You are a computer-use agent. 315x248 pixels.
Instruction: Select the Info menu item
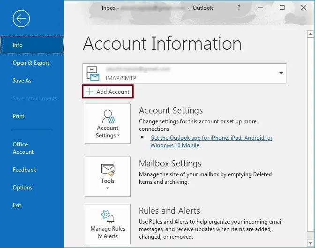click(17, 45)
